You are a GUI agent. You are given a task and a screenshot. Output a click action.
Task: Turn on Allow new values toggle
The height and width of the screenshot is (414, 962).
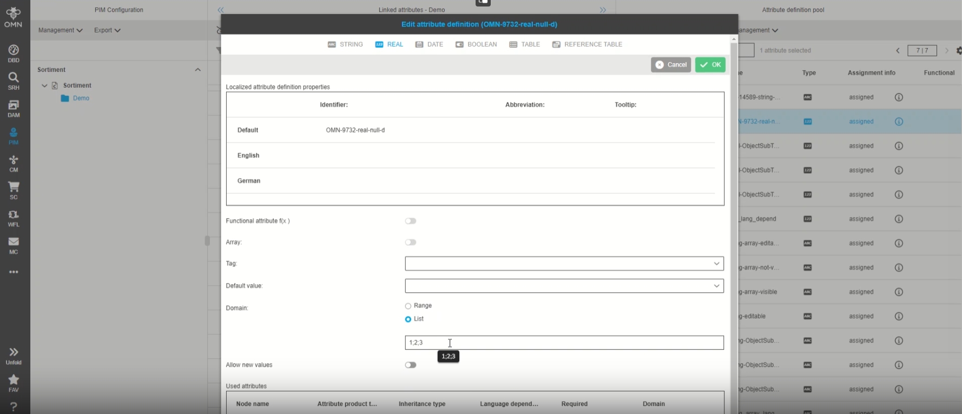(x=411, y=365)
